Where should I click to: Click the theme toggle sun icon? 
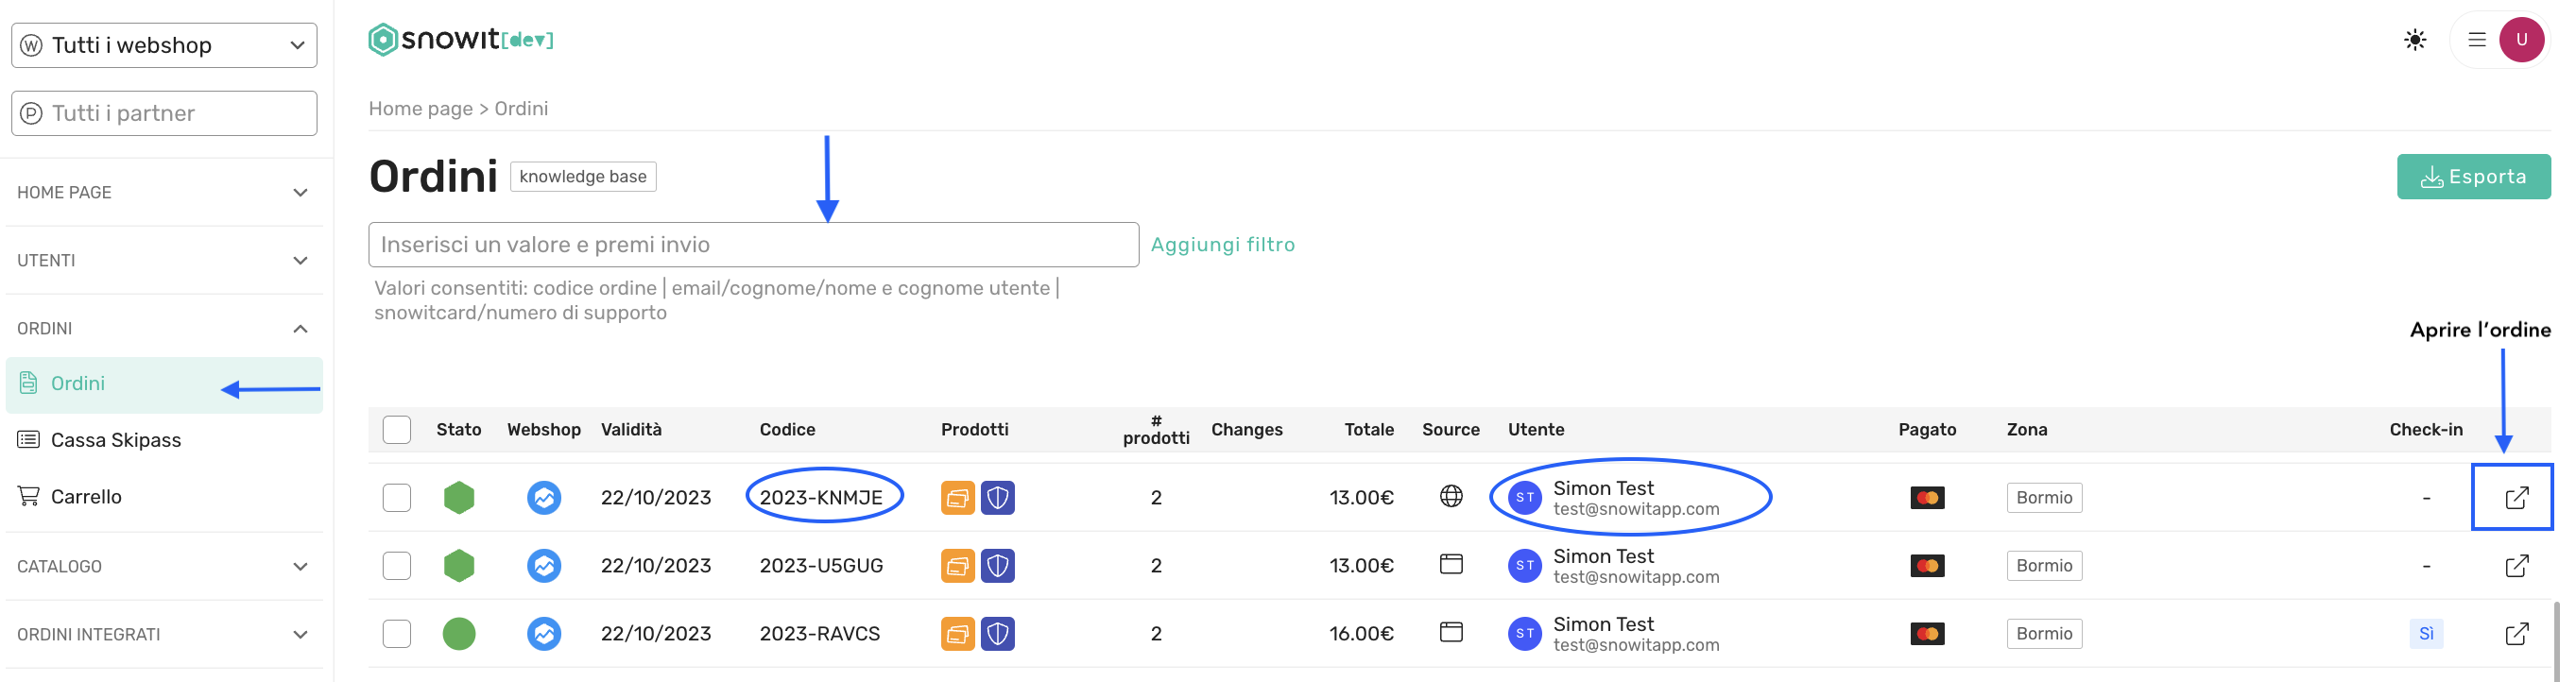point(2414,40)
